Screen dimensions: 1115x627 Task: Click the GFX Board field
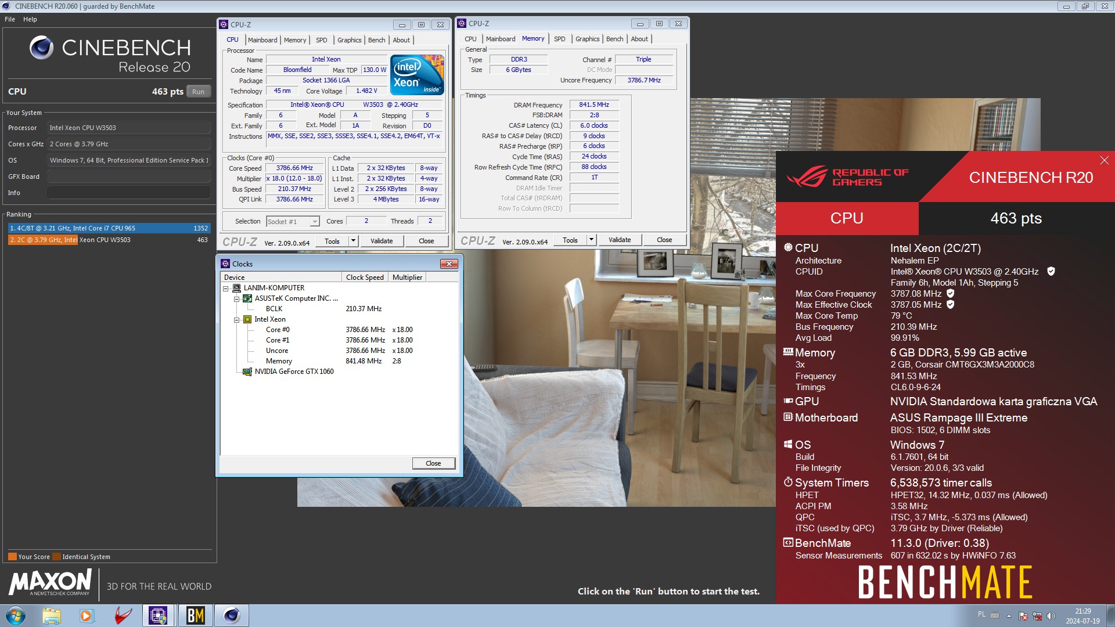[129, 176]
